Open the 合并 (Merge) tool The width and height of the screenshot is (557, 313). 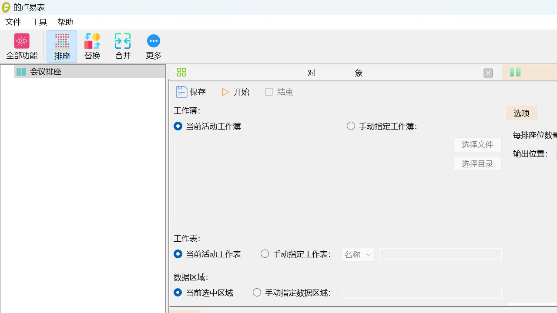123,46
